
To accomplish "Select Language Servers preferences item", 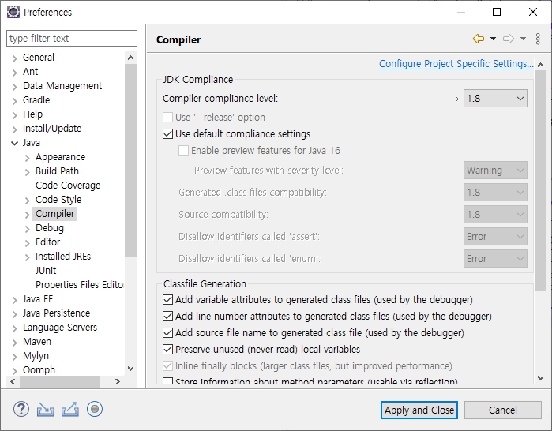I will tap(60, 328).
